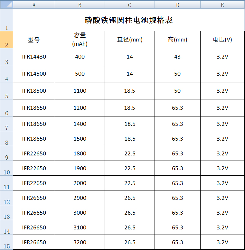The width and height of the screenshot is (245, 250).
Task: Select capacity cell 1200
Action: point(80,108)
